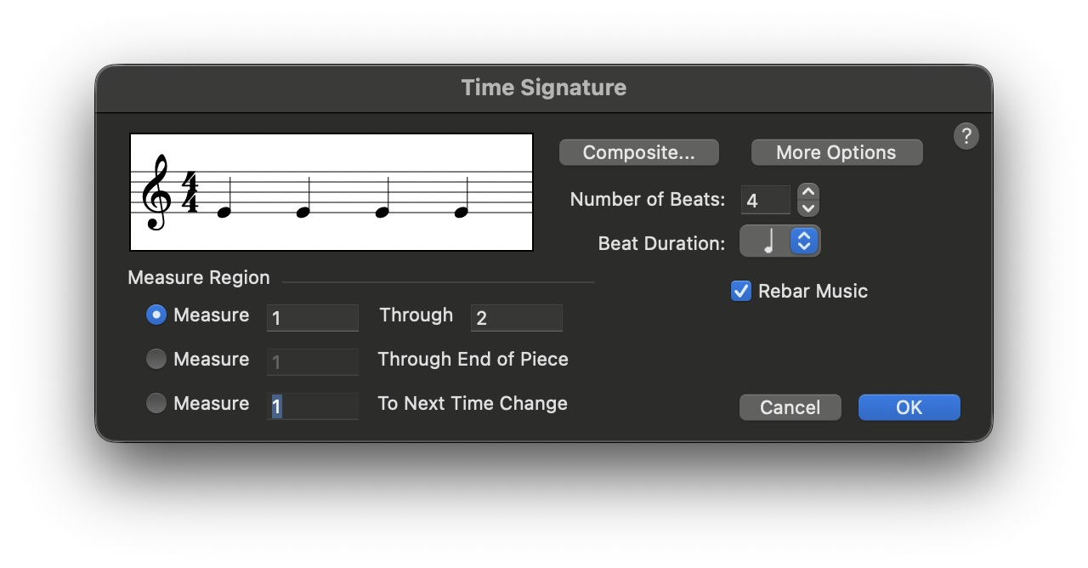Toggle the Rebar Music checkbox
This screenshot has height=568, width=1088.
click(741, 292)
